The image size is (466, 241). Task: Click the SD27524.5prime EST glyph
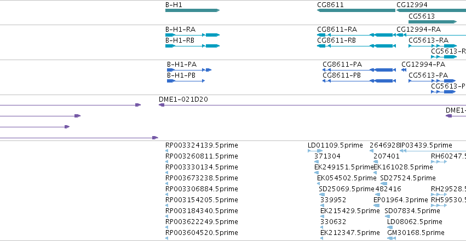point(384,184)
